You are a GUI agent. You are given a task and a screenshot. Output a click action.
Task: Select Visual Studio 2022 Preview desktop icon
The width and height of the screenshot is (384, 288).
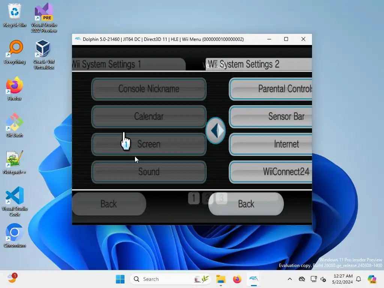[x=44, y=18]
